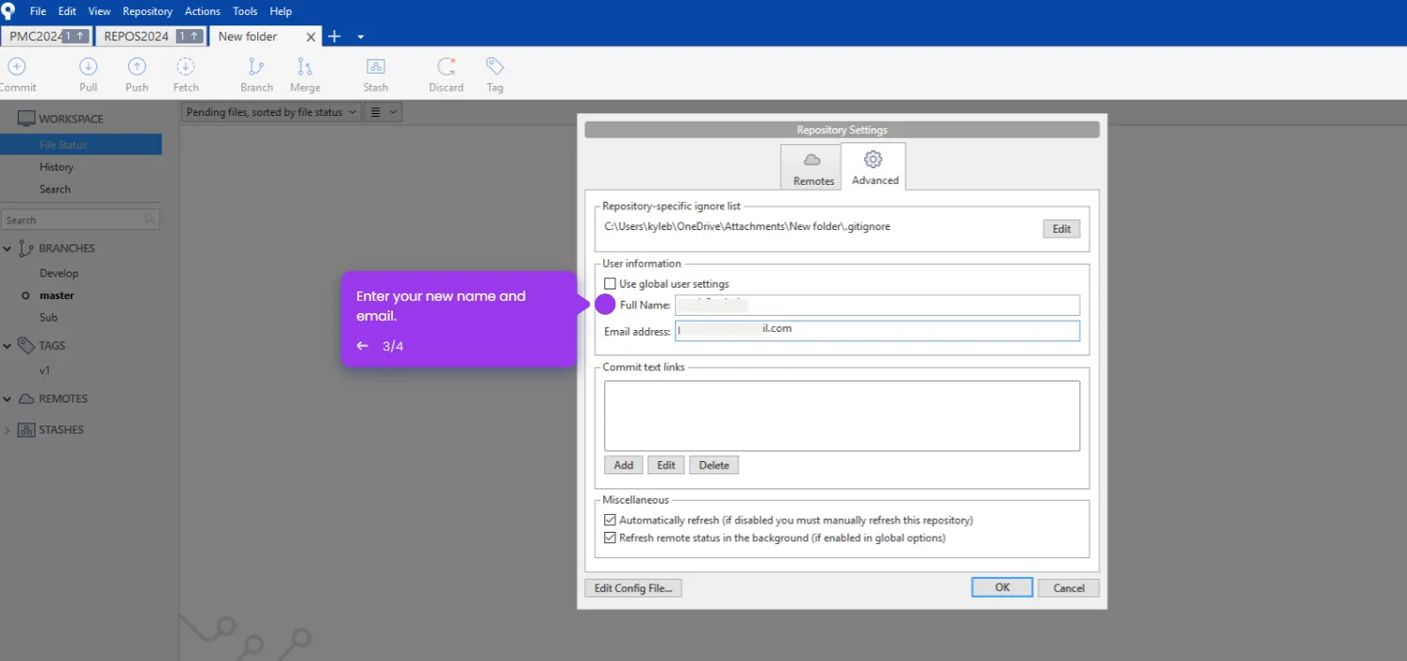Screen dimensions: 1407x661
Task: Open the Repository menu
Action: pos(148,11)
